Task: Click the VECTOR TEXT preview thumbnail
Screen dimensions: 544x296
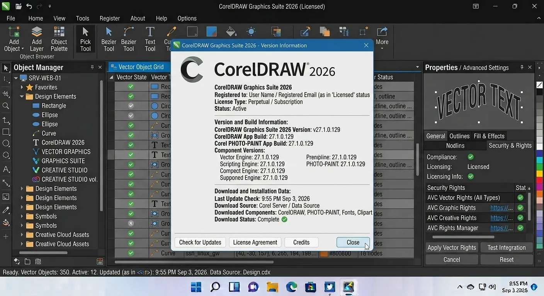Action: (x=478, y=102)
